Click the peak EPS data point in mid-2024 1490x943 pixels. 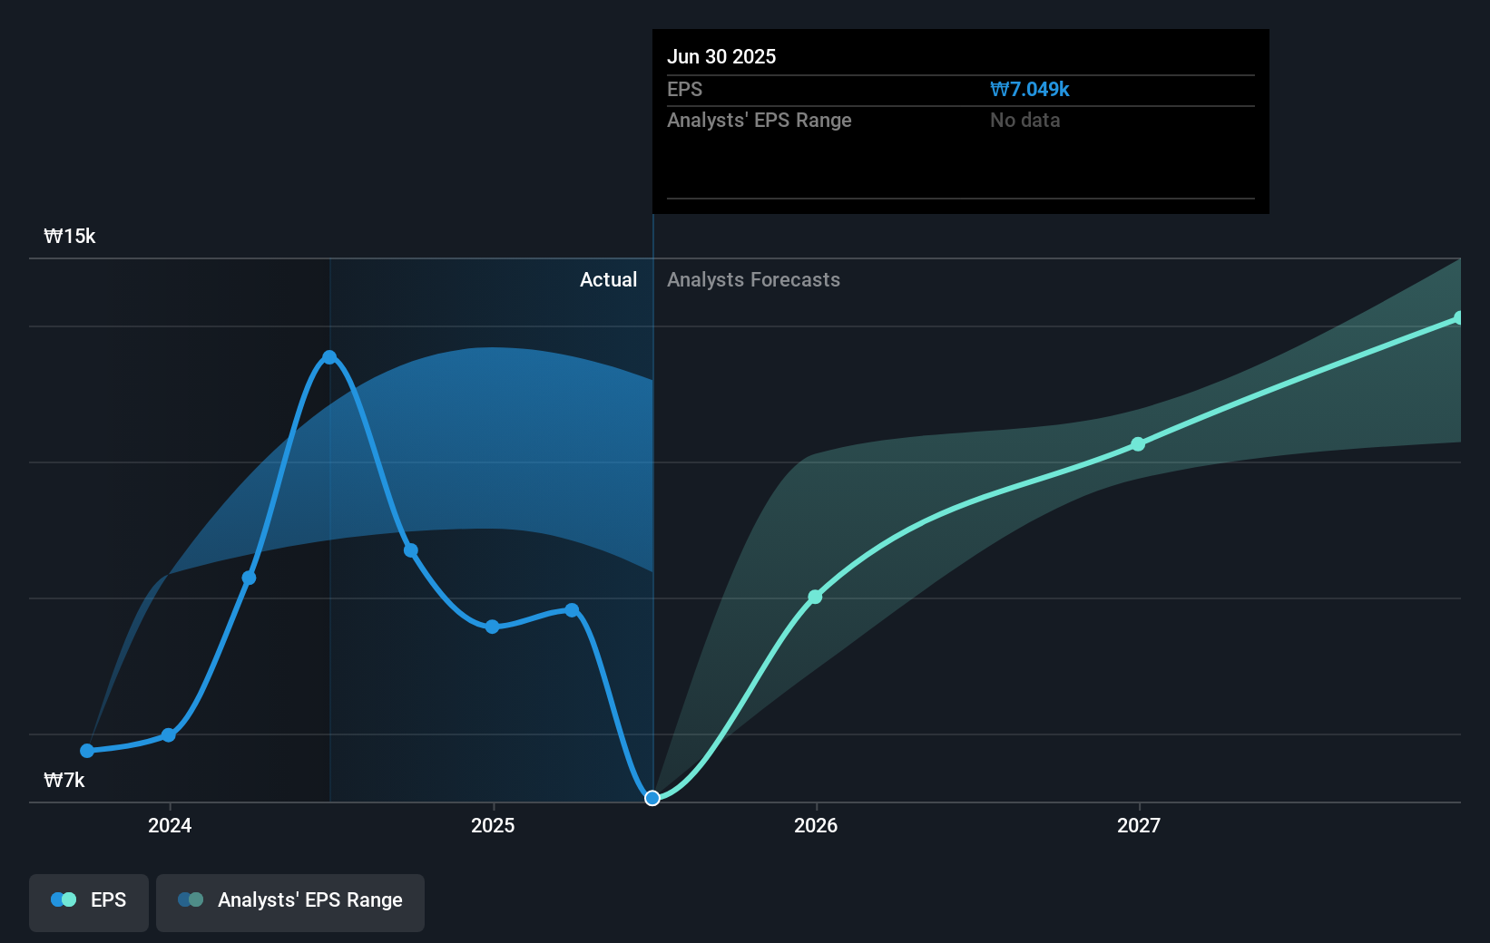329,357
